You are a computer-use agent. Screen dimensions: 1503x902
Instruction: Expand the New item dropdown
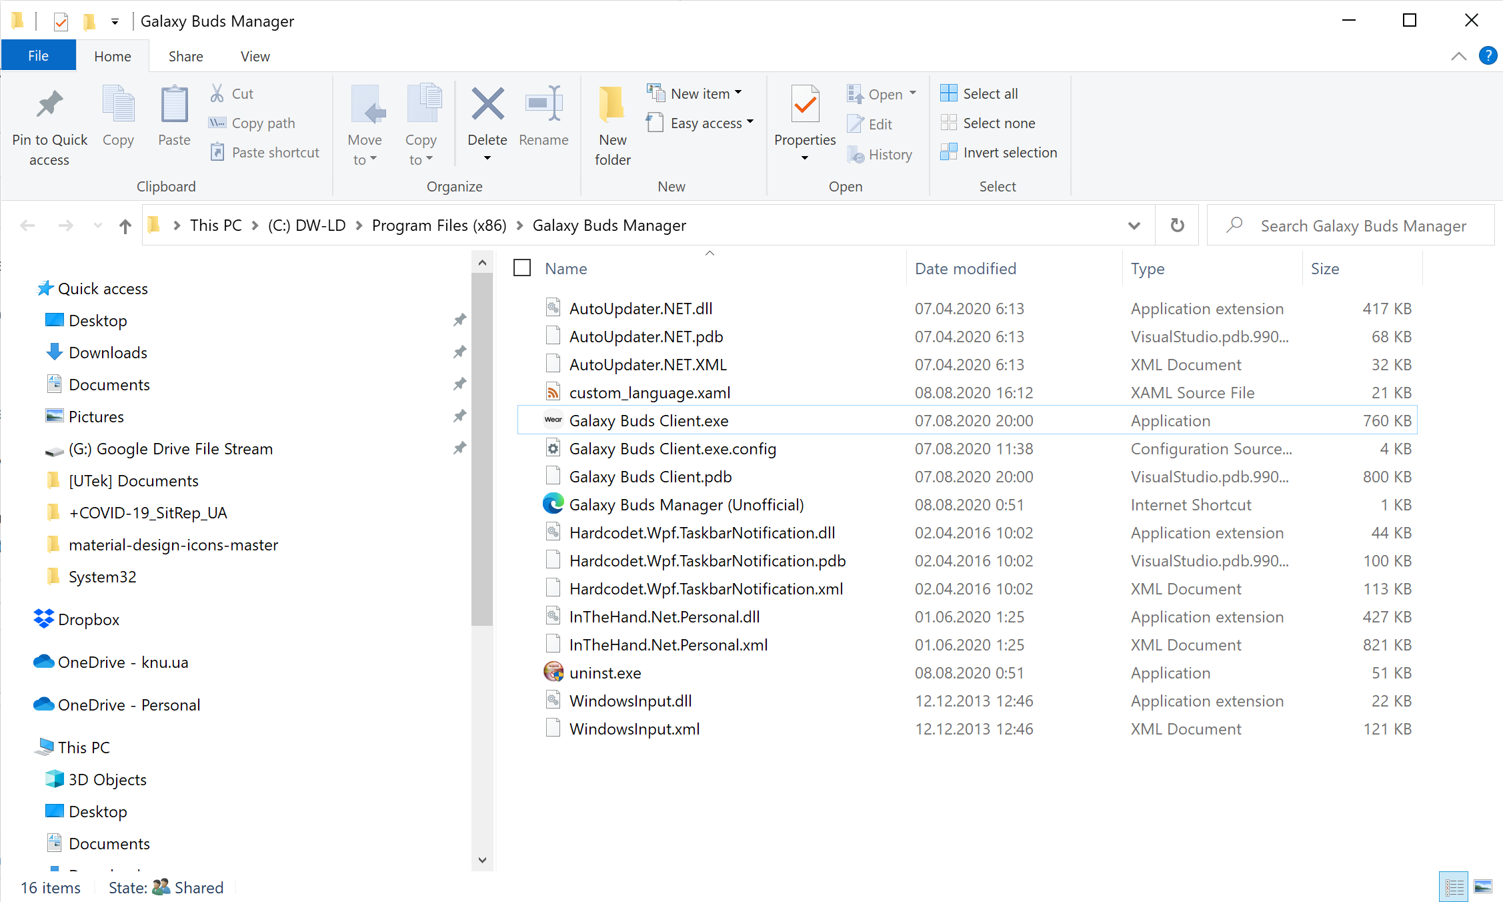point(739,93)
